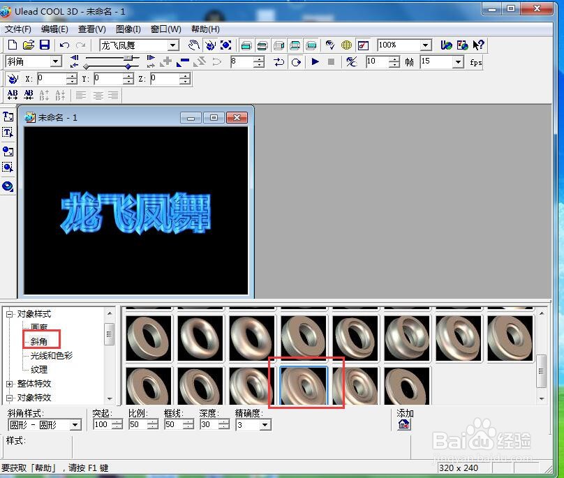The height and width of the screenshot is (478, 564).
Task: Increase character spacing with AB icon
Action: (x=13, y=95)
